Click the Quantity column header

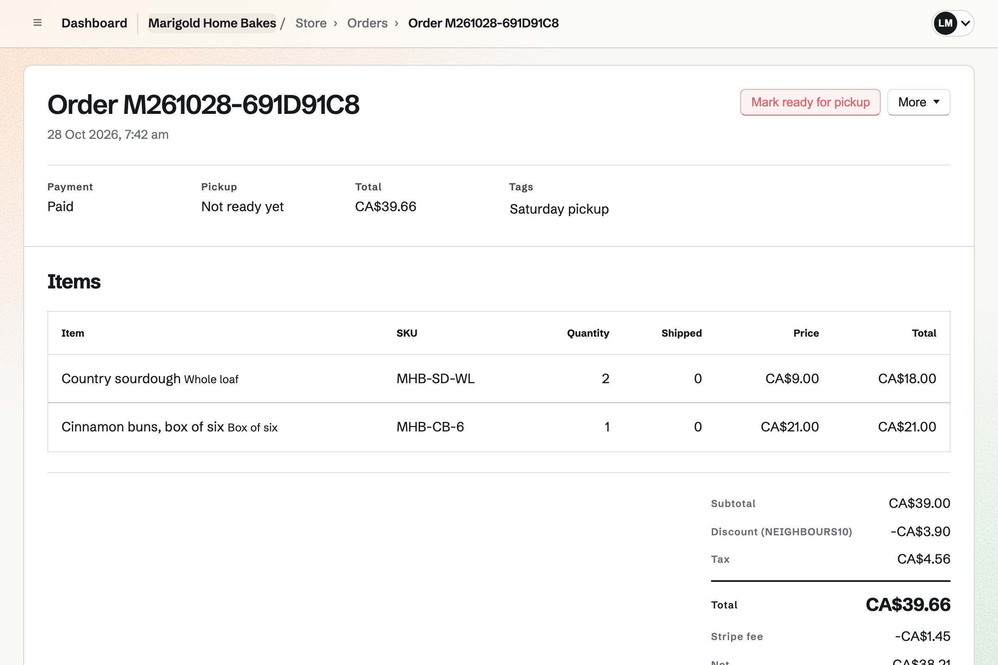click(588, 333)
